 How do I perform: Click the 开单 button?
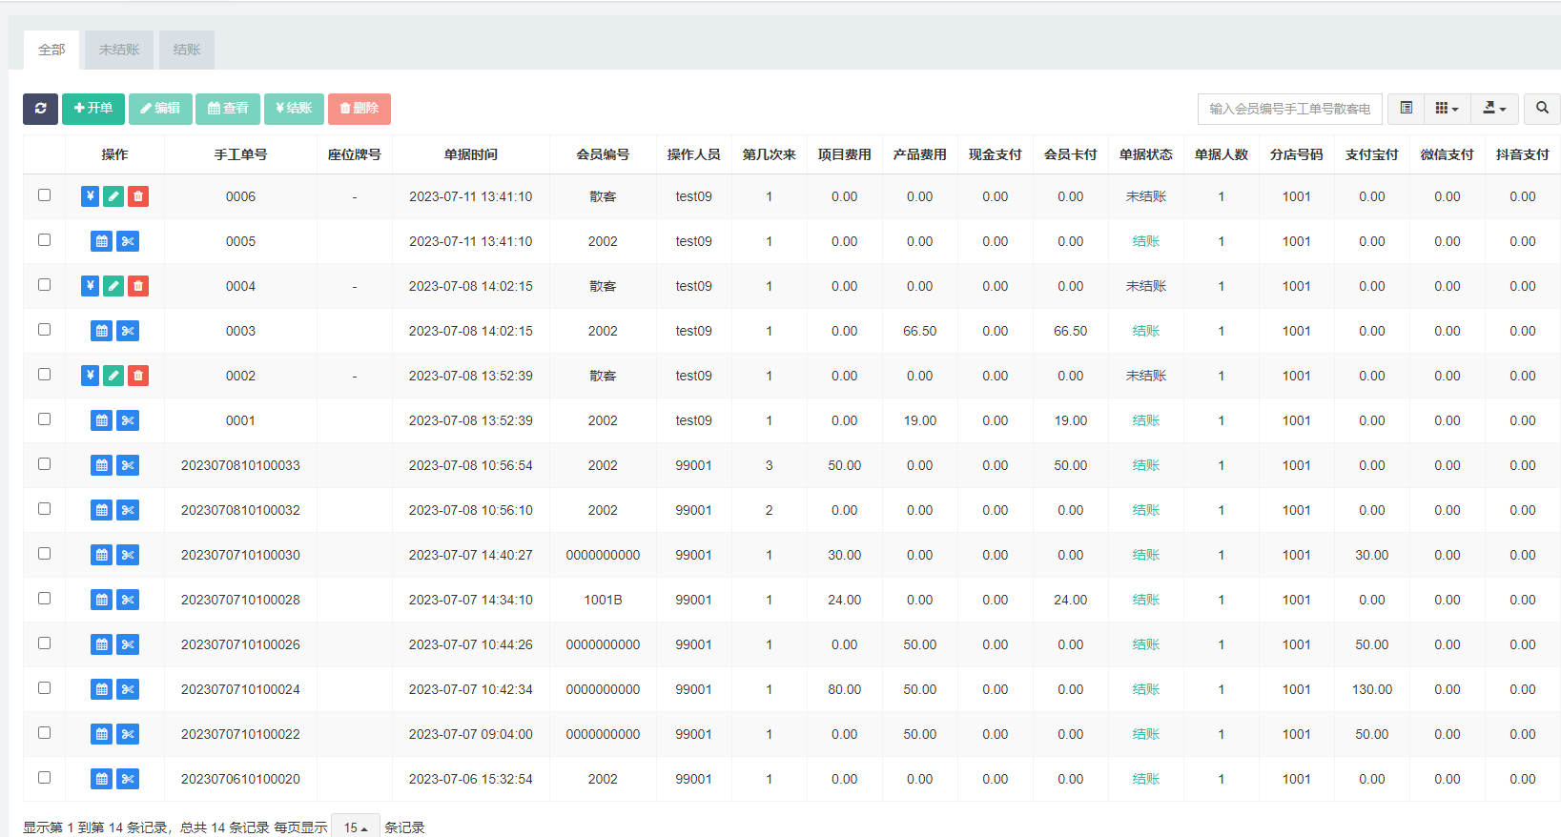[93, 109]
